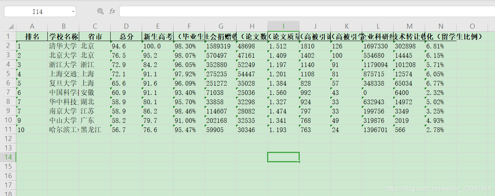Screen dimensions: 495x196
Task: Select row 11 header
Action: 8,129
